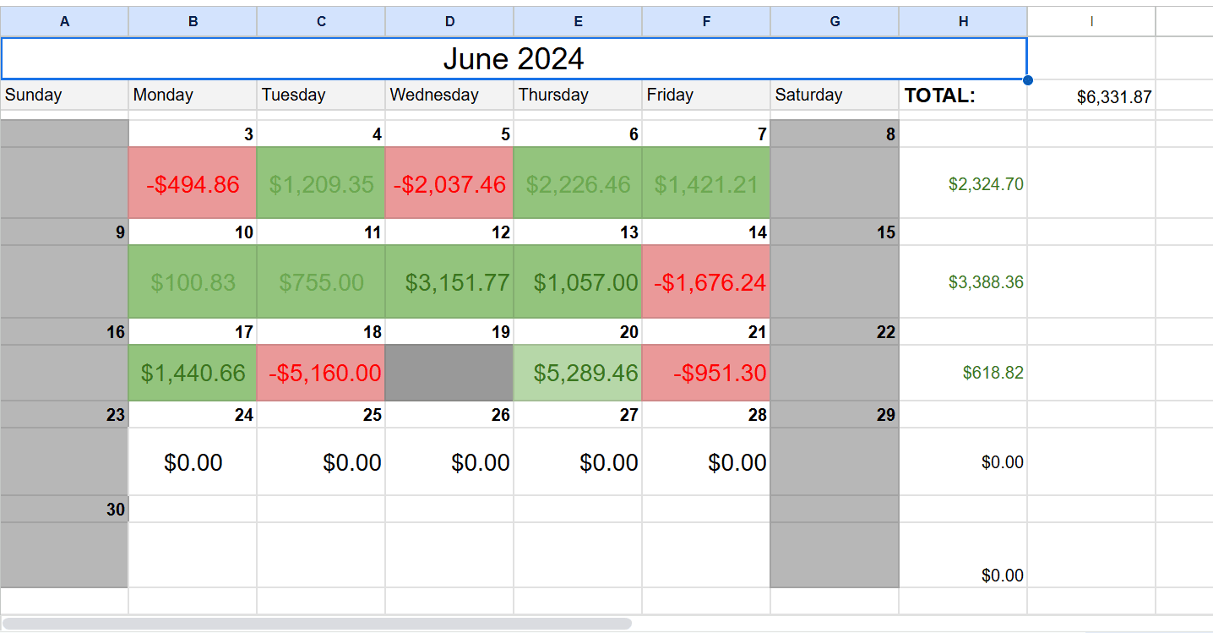Click the $3,151.77 cell on Wednesday 12
Screen dimensions: 1213x633
click(x=449, y=281)
